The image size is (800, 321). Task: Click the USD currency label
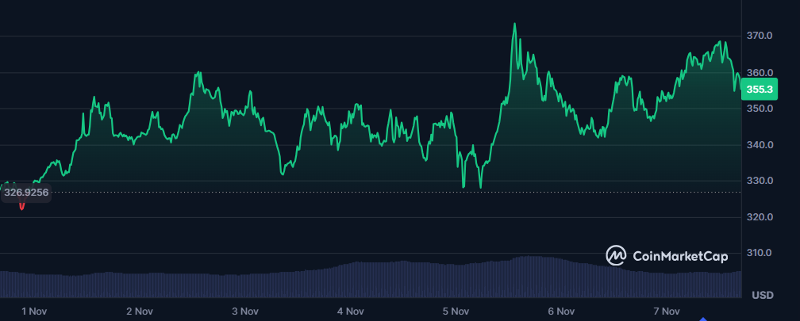tap(762, 296)
